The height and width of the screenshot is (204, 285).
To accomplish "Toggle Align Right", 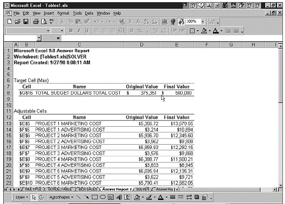I will click(113, 31).
